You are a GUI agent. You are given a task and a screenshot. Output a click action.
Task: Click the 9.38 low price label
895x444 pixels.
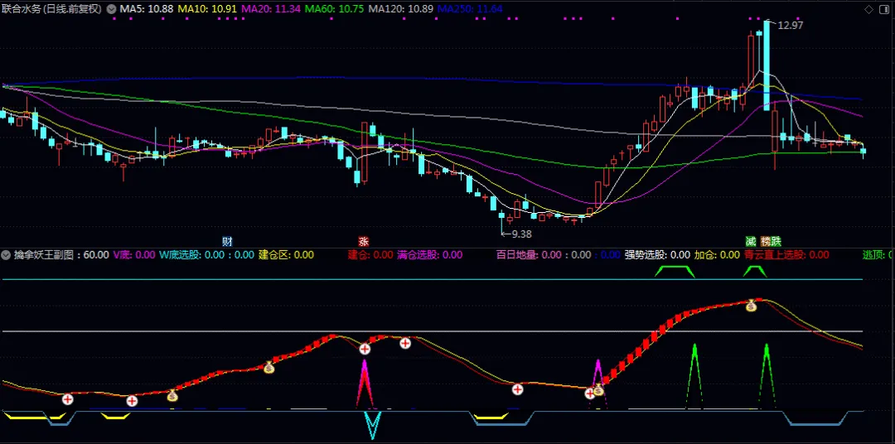pyautogui.click(x=522, y=234)
